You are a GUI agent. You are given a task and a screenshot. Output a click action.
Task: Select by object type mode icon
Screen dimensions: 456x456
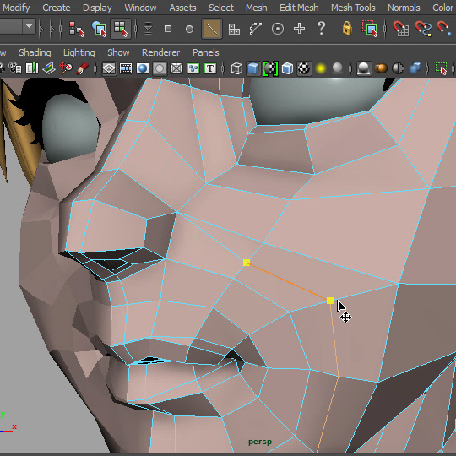point(99,29)
